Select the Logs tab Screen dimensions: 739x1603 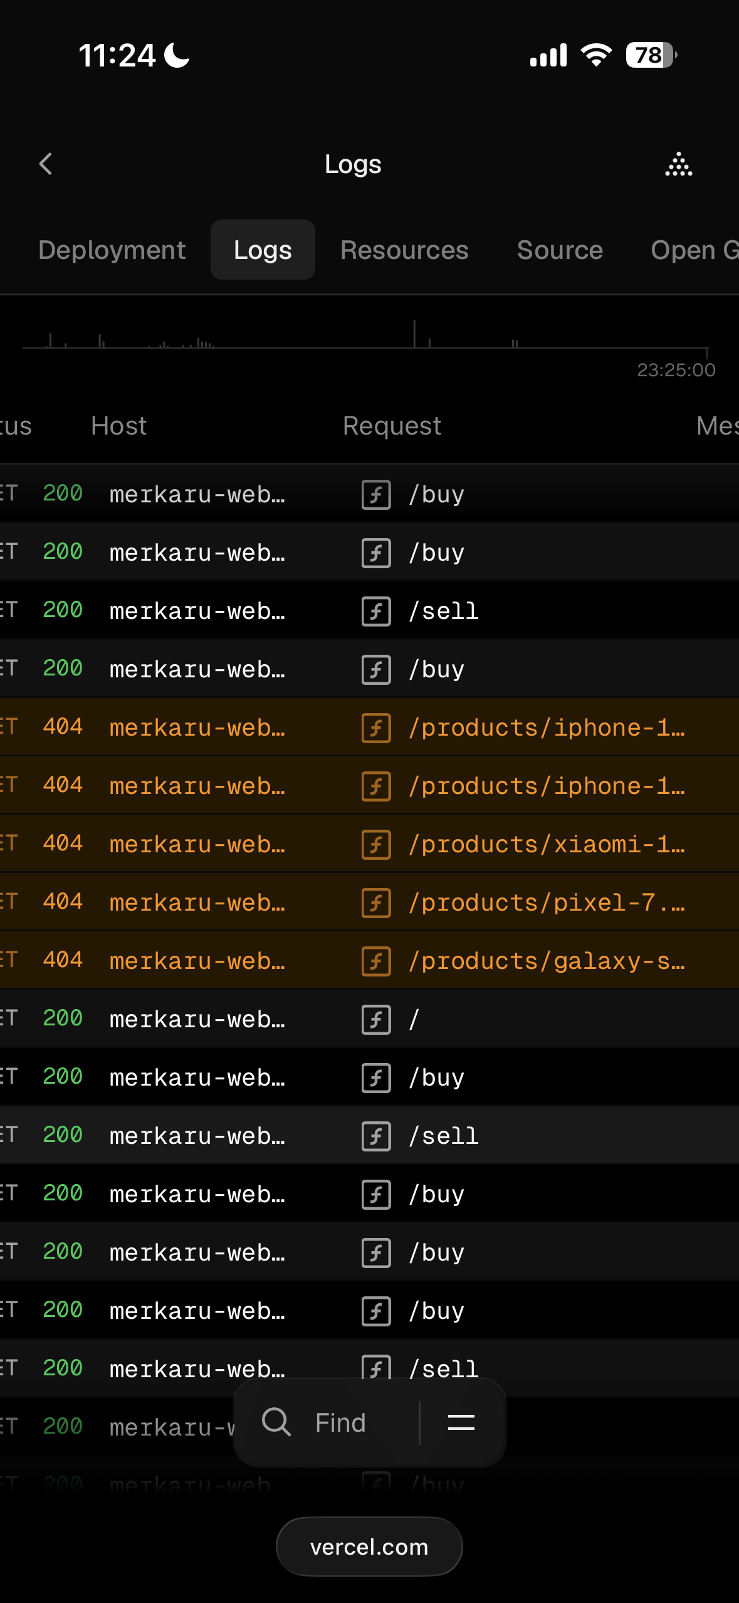[x=263, y=250]
